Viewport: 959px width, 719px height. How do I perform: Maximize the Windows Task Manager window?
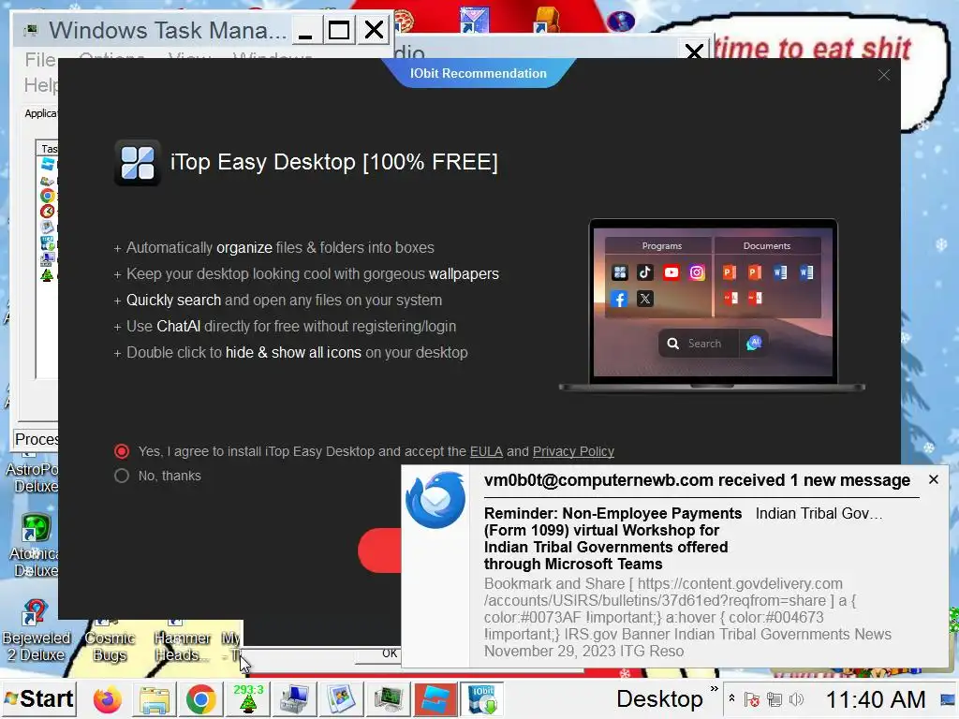click(x=339, y=30)
